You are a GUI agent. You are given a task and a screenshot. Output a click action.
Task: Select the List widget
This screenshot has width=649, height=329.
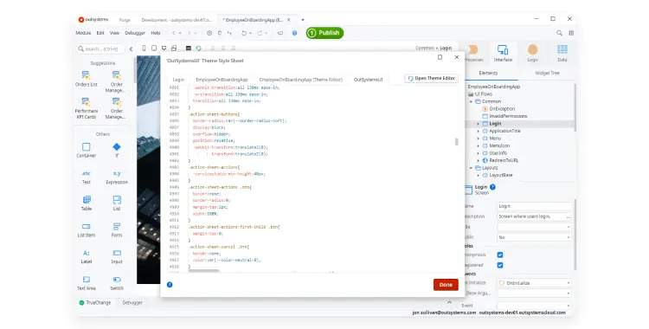click(x=117, y=203)
